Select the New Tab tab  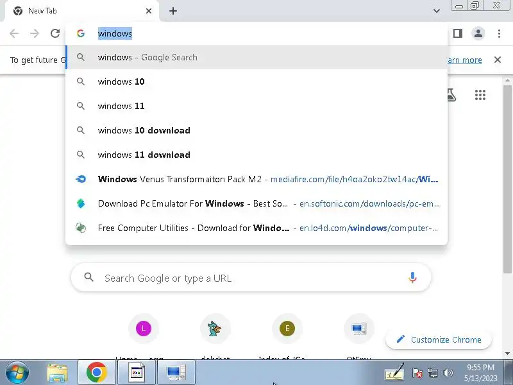pos(82,11)
